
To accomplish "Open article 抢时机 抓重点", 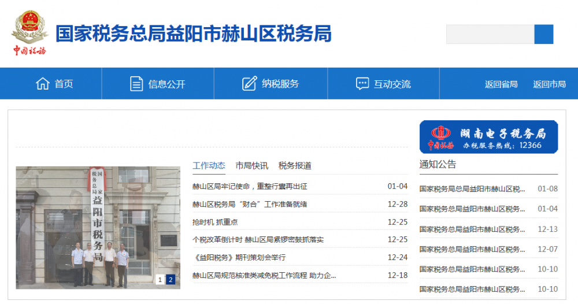I will tap(215, 222).
